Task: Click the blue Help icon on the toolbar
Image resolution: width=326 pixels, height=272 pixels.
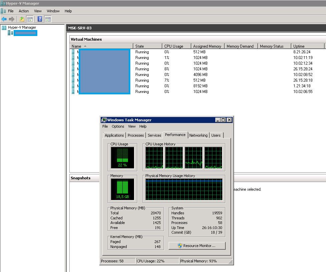Action: click(40, 19)
